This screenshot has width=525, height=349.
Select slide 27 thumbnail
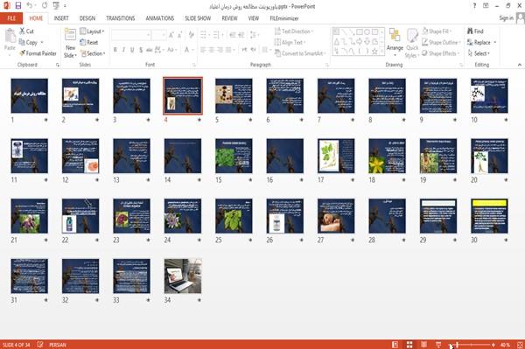336,216
